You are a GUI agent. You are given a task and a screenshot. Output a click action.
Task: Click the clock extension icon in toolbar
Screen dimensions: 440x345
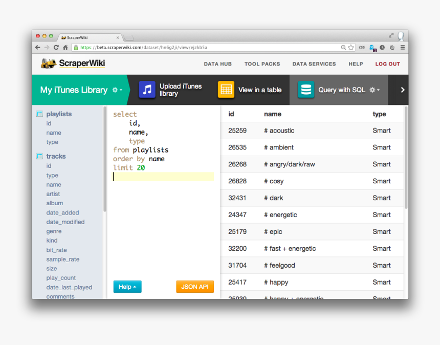(382, 48)
